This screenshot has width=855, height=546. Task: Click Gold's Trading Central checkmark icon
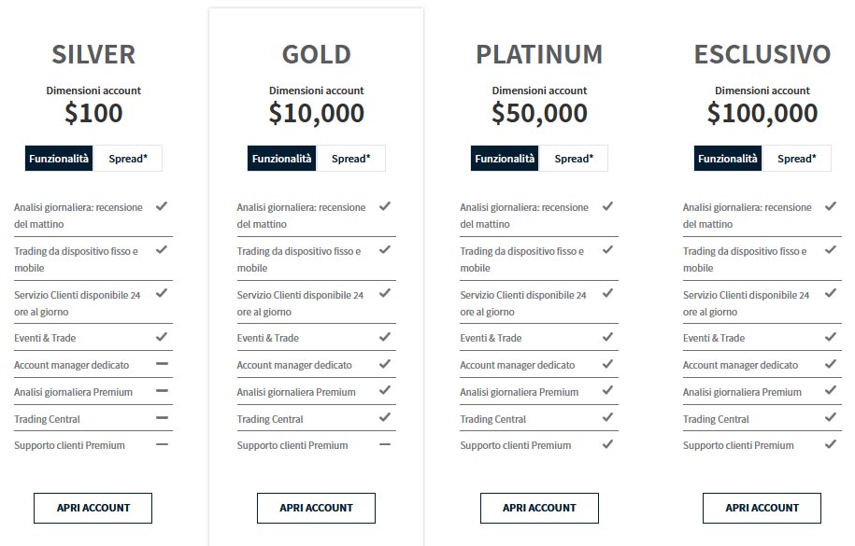[x=385, y=418]
